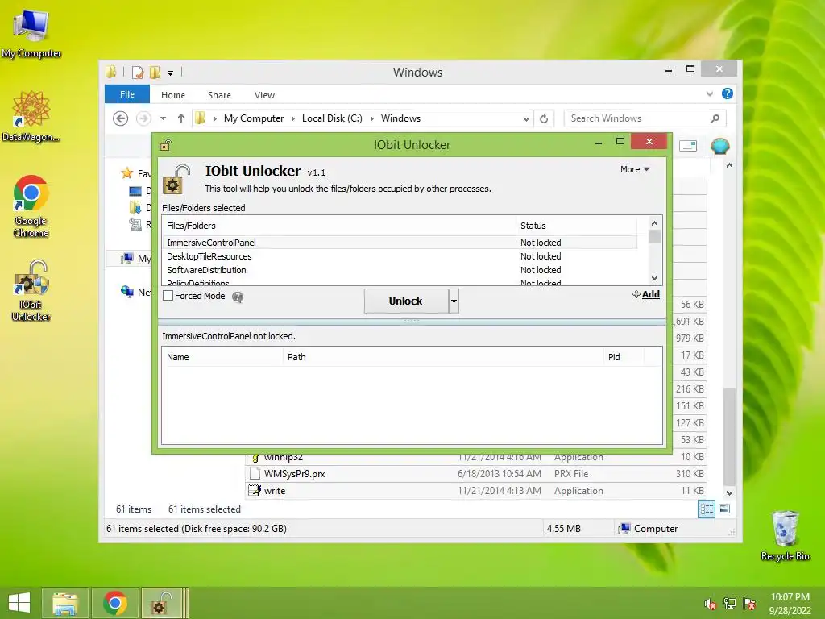Image resolution: width=825 pixels, height=619 pixels.
Task: Expand the Explorer ribbon chevron
Action: point(710,94)
